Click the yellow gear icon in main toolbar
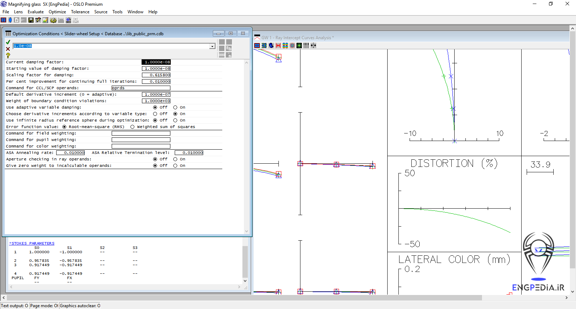 53,20
